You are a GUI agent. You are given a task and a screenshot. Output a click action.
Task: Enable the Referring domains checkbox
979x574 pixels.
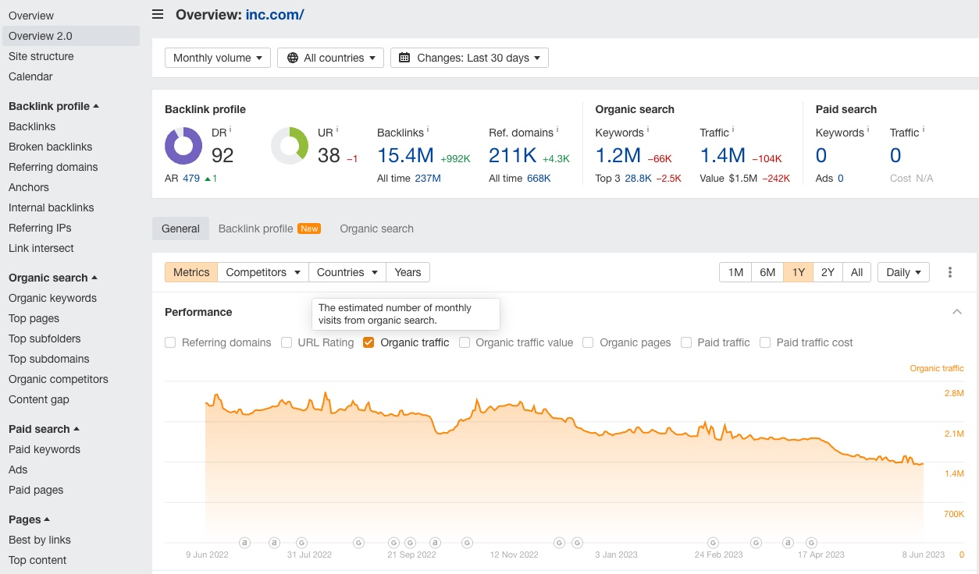click(x=170, y=342)
